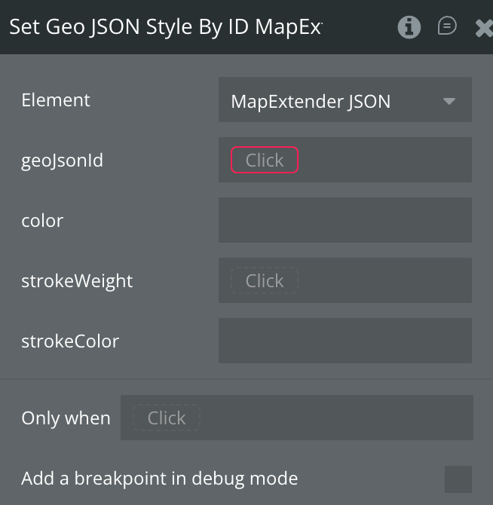Image resolution: width=493 pixels, height=505 pixels.
Task: Click the 'Element' label
Action: pyautogui.click(x=56, y=100)
